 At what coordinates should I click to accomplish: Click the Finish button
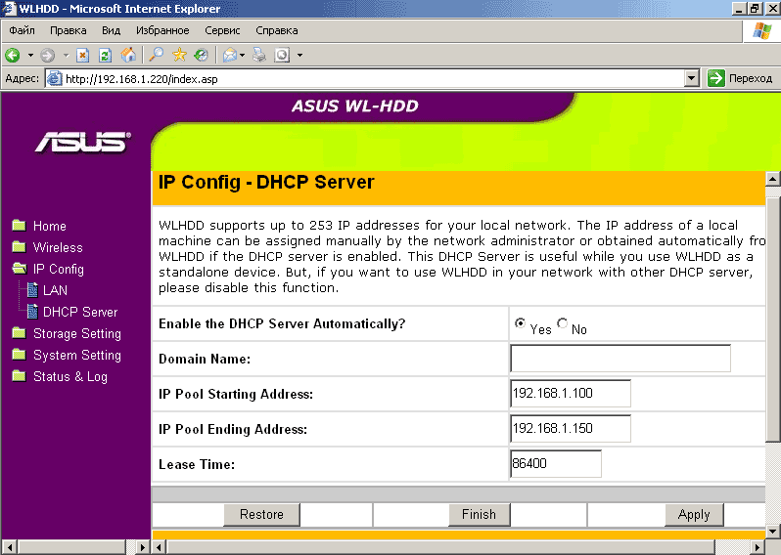479,514
